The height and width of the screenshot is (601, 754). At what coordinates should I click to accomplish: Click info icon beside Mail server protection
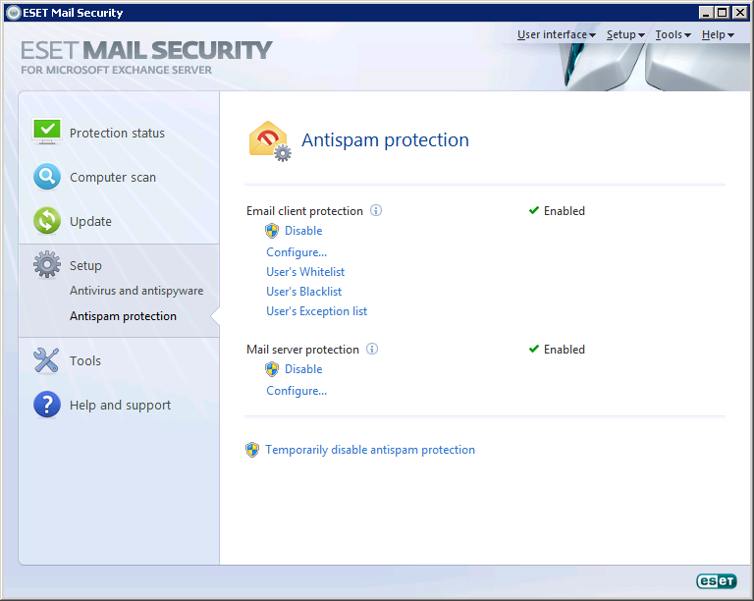372,349
